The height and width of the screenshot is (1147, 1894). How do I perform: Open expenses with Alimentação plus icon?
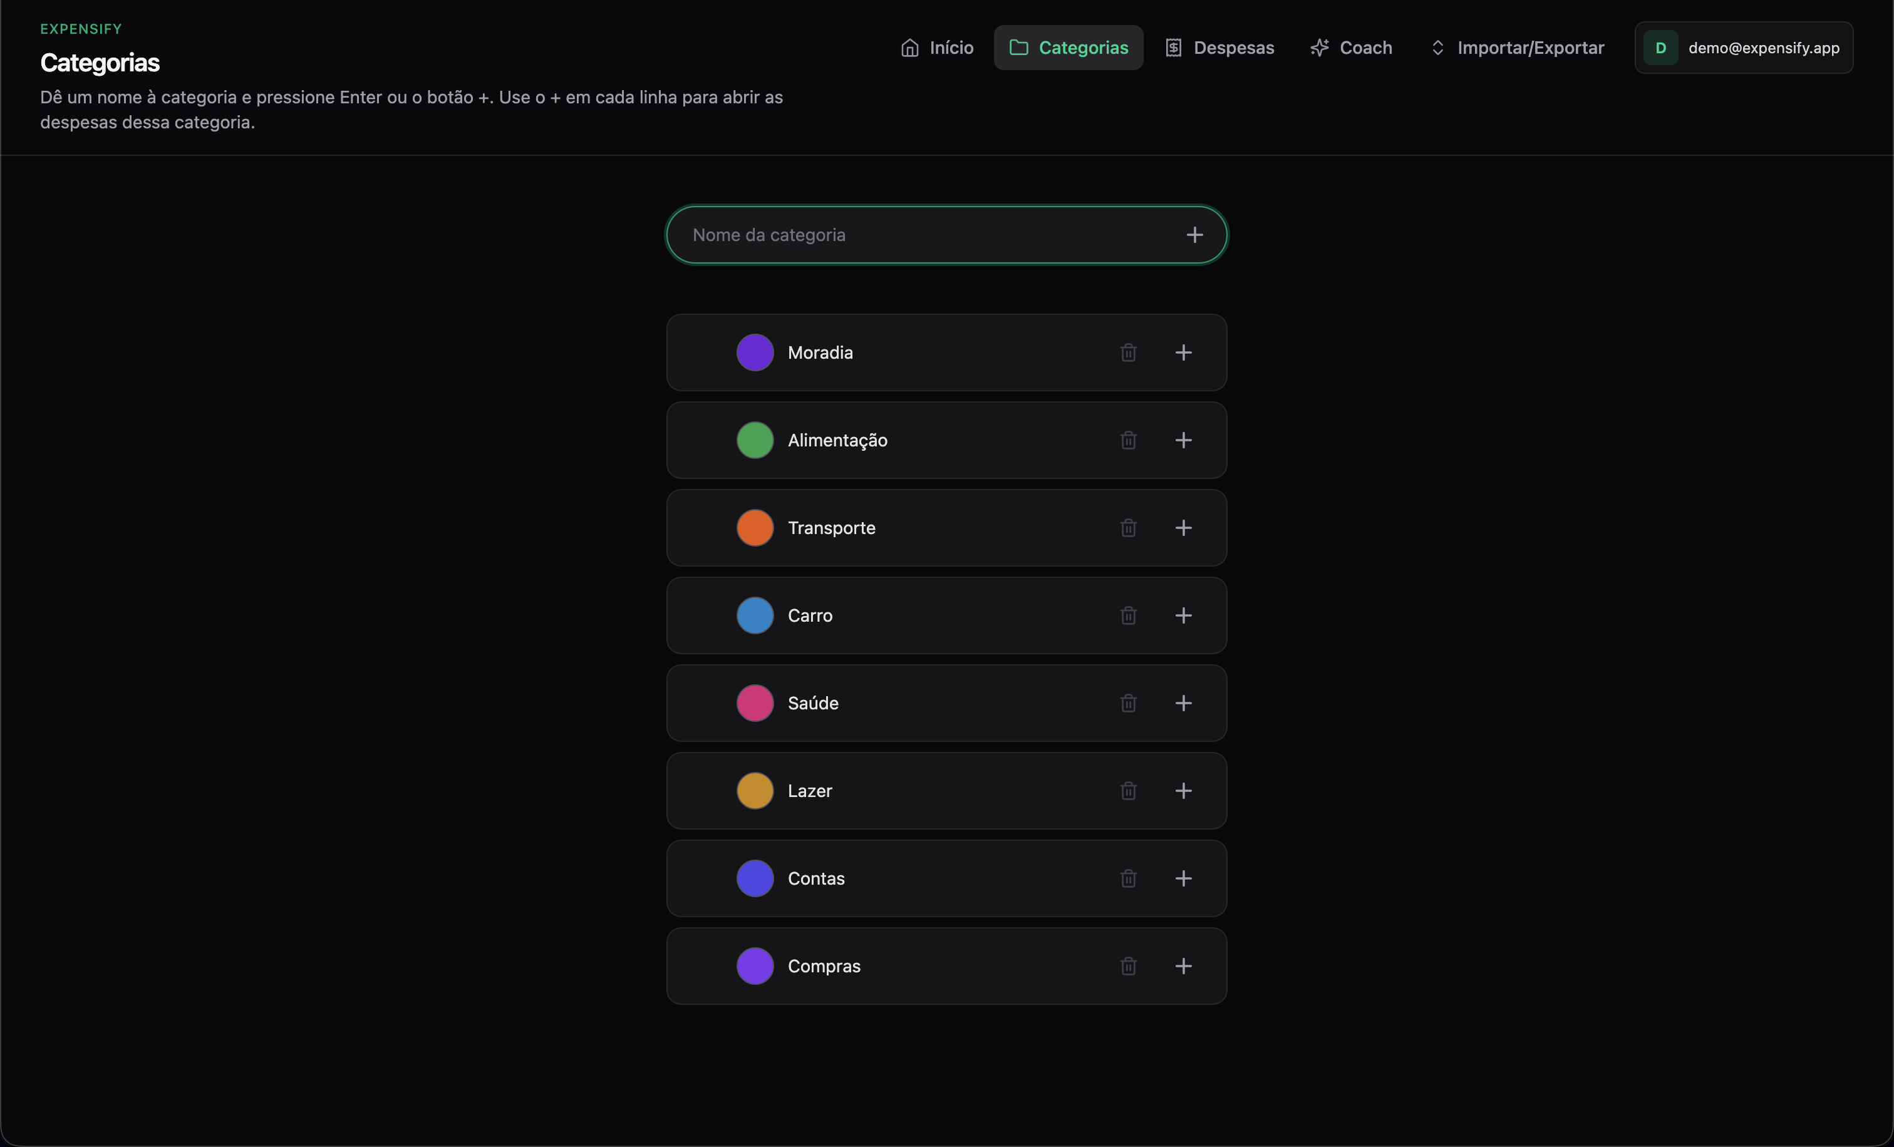tap(1183, 440)
